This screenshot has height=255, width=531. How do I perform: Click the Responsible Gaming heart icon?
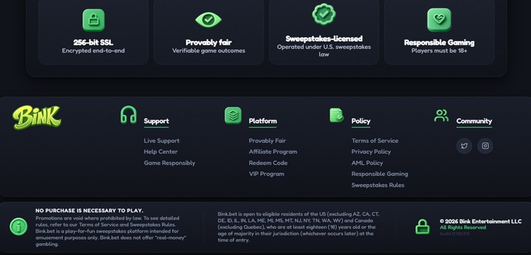tap(439, 20)
